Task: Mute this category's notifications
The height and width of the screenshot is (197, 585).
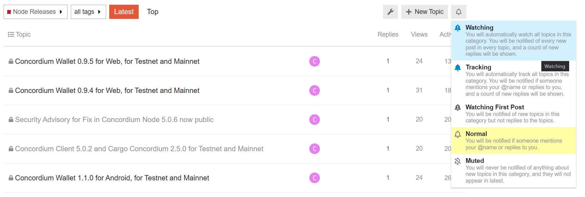Action: tap(514, 170)
